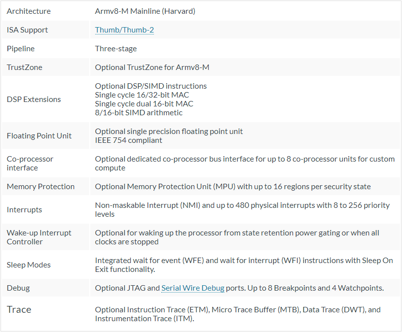The image size is (402, 332).
Task: Click the Trace row label
Action: (x=19, y=309)
